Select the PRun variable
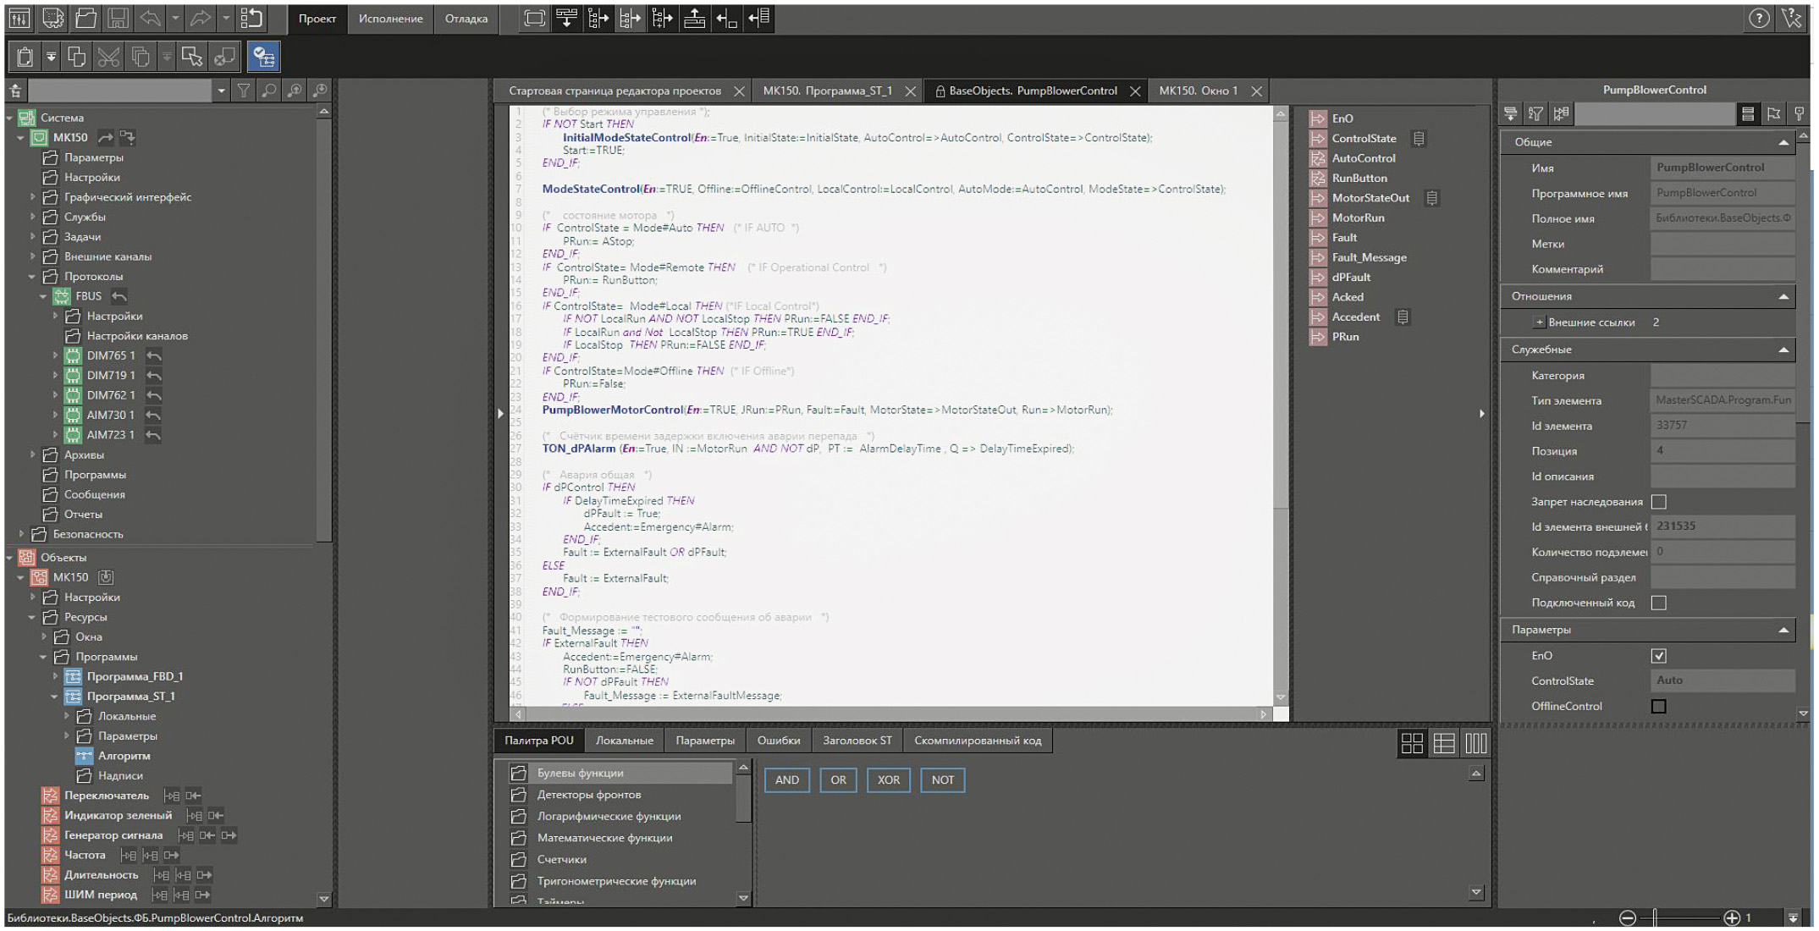Image resolution: width=1819 pixels, height=931 pixels. point(1345,337)
